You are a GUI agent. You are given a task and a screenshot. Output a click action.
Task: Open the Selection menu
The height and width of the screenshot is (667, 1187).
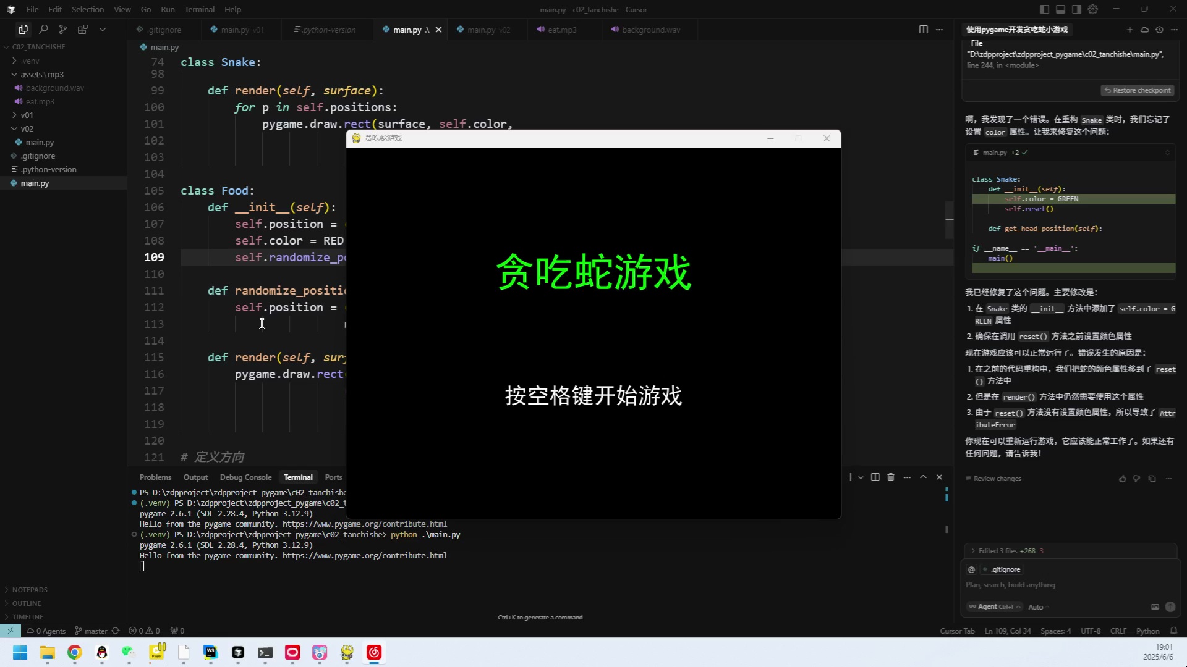(88, 9)
